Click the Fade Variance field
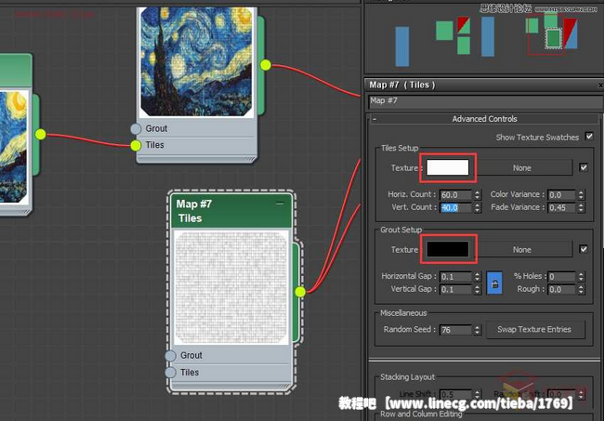The height and width of the screenshot is (421, 605). (561, 207)
